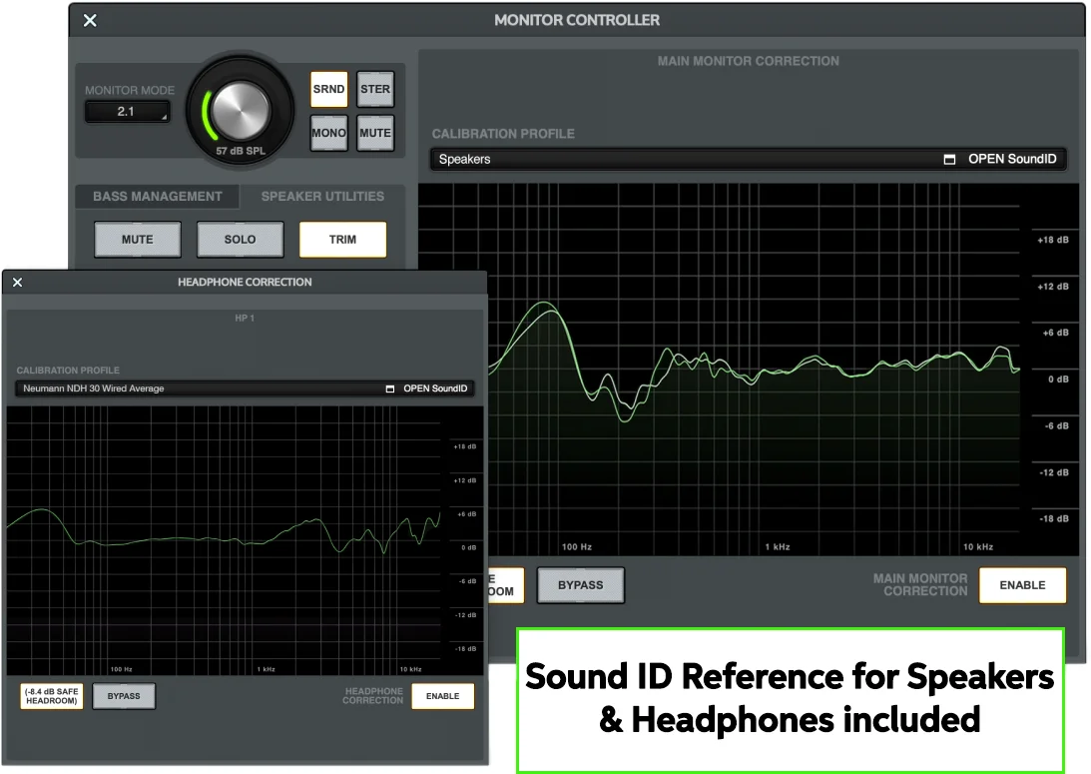This screenshot has width=1091, height=774.
Task: Toggle bass management MUTE button
Action: 138,240
